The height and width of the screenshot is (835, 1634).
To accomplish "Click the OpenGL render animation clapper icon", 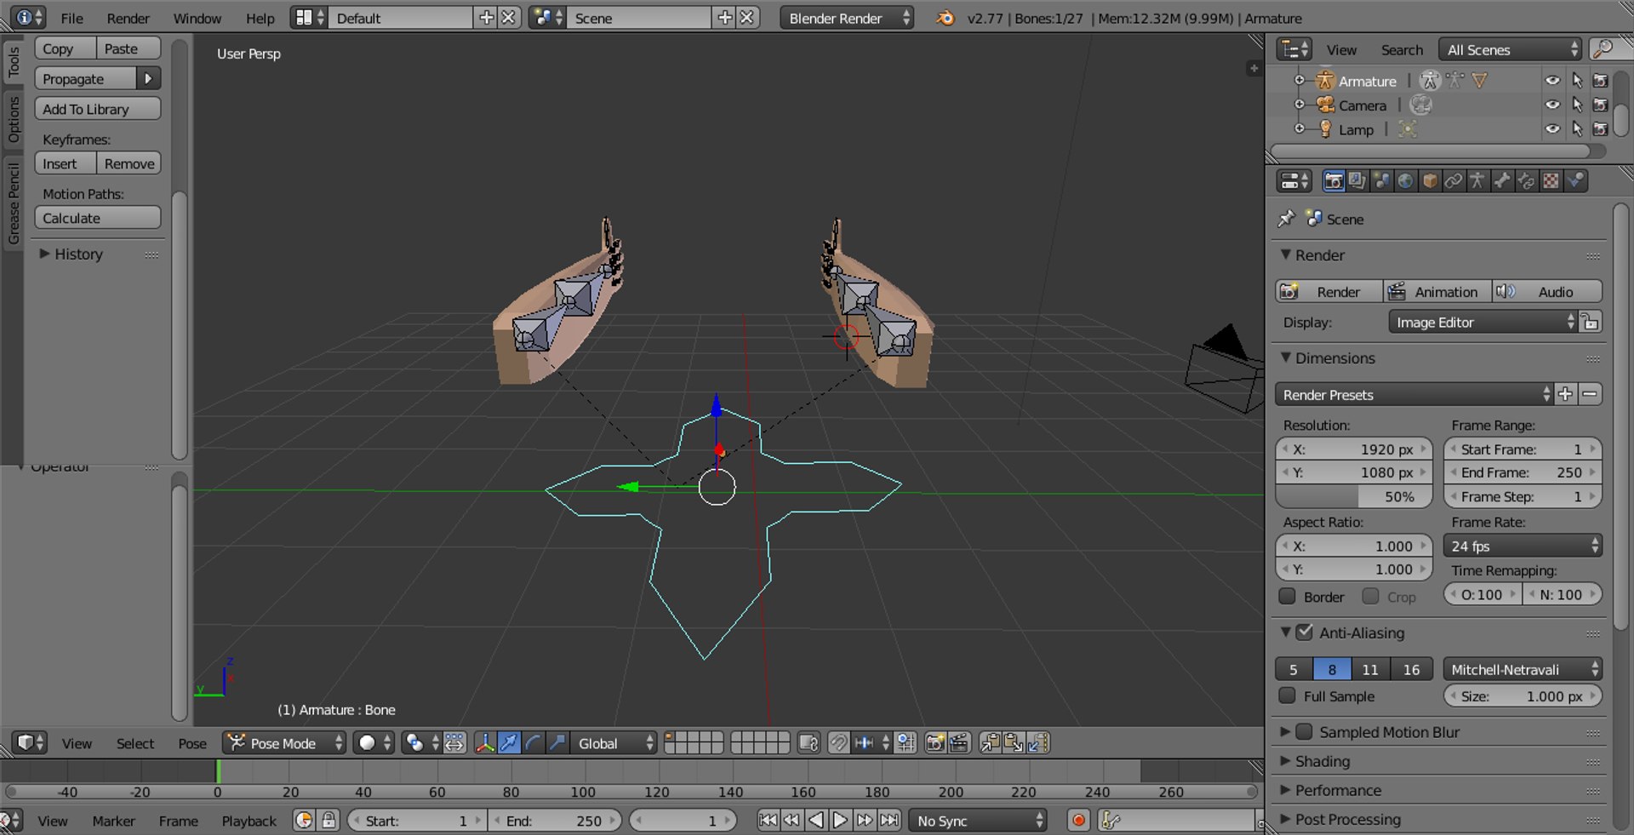I will pyautogui.click(x=959, y=743).
